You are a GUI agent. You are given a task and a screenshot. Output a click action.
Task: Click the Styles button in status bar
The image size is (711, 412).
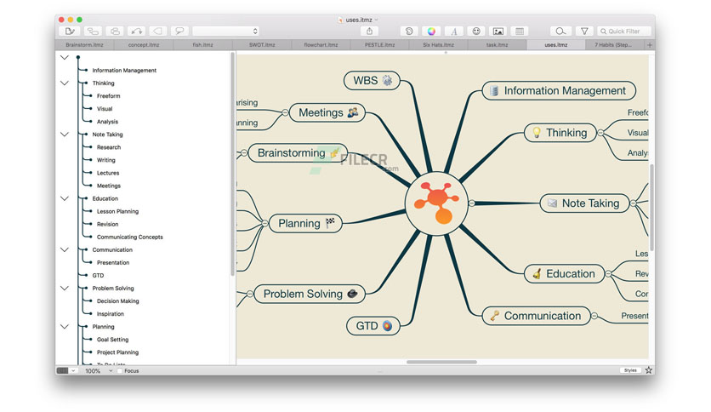click(x=630, y=370)
